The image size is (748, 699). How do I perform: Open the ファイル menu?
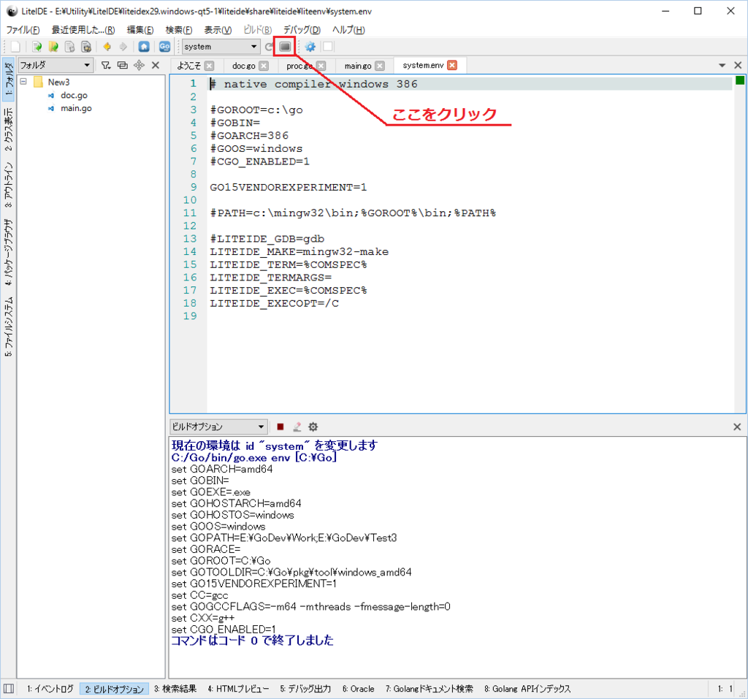(x=23, y=30)
